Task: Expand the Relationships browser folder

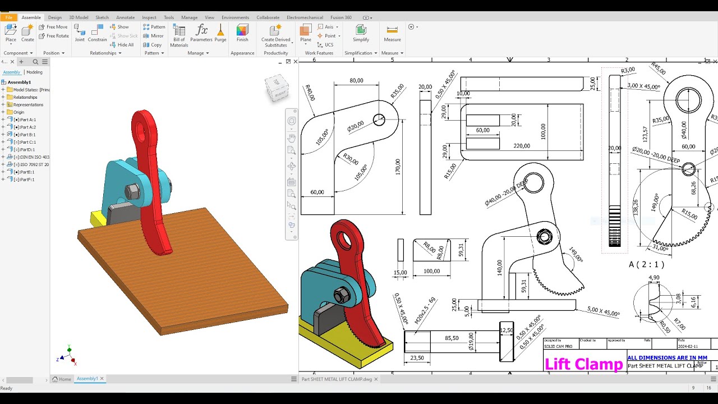Action: click(x=3, y=97)
